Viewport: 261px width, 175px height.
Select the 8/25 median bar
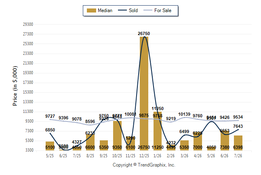(90, 142)
